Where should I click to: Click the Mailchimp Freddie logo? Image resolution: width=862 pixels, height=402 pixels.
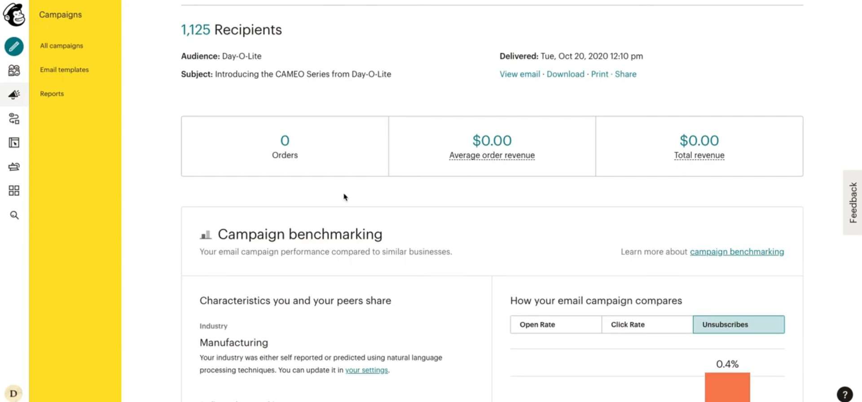tap(14, 15)
